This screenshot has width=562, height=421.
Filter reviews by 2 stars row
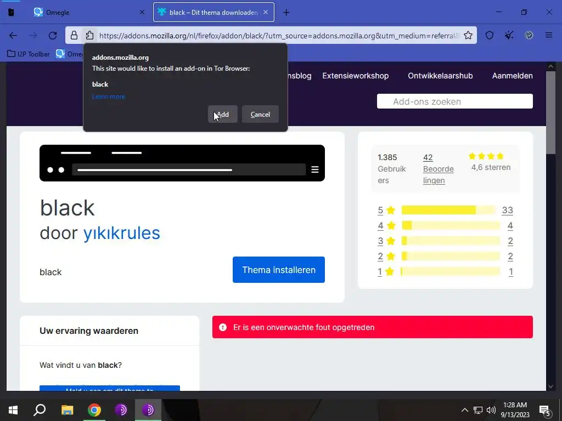pos(445,257)
